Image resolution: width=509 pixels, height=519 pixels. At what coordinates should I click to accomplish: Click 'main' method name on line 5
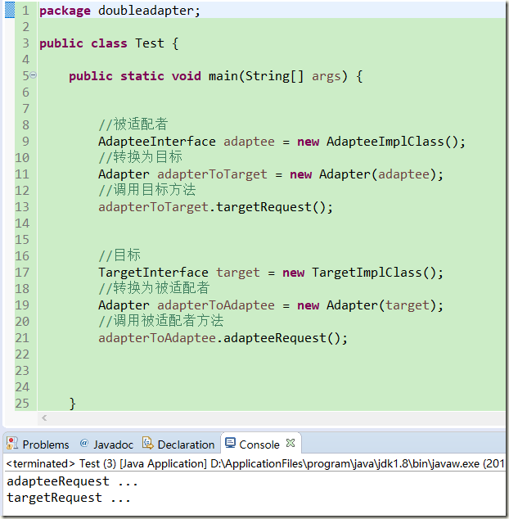223,76
